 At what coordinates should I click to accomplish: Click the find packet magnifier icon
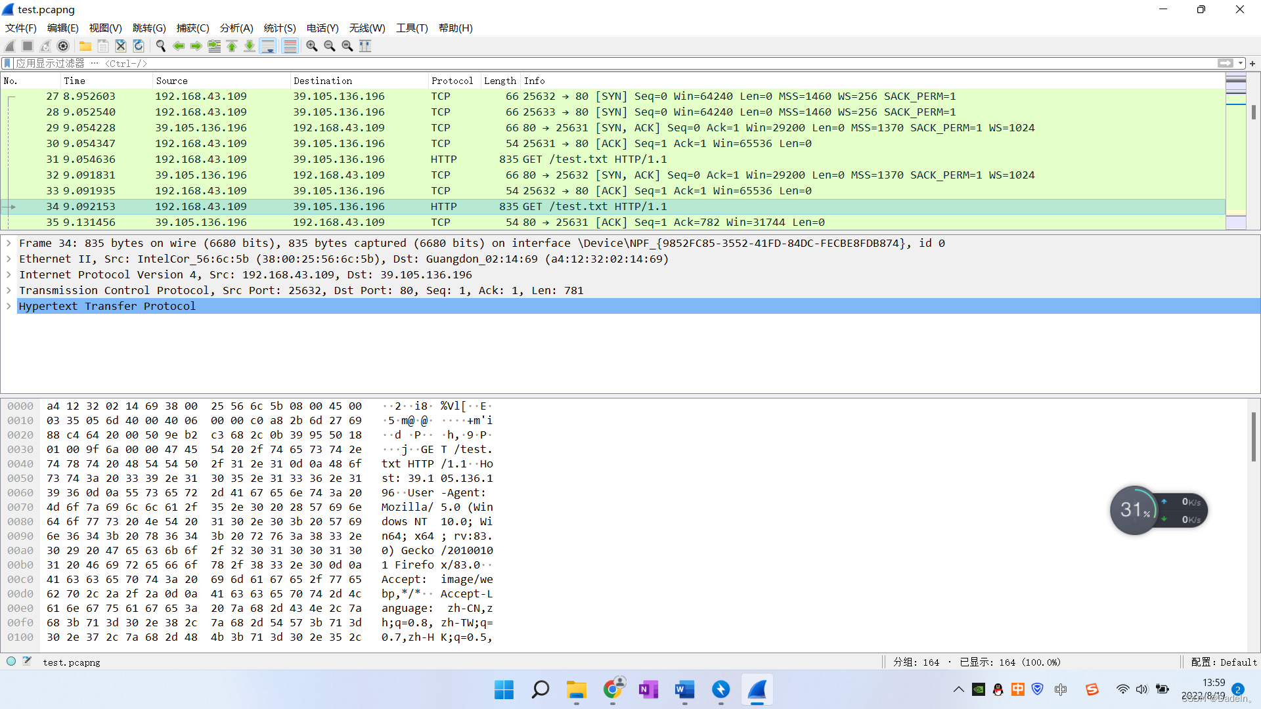(160, 46)
